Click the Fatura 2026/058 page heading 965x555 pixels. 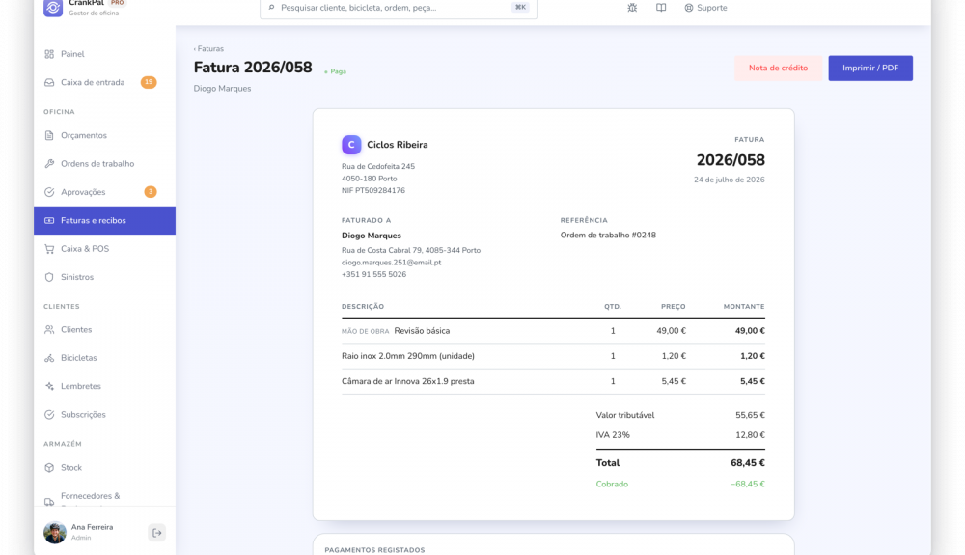(253, 67)
